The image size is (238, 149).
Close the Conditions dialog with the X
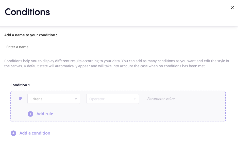click(232, 8)
